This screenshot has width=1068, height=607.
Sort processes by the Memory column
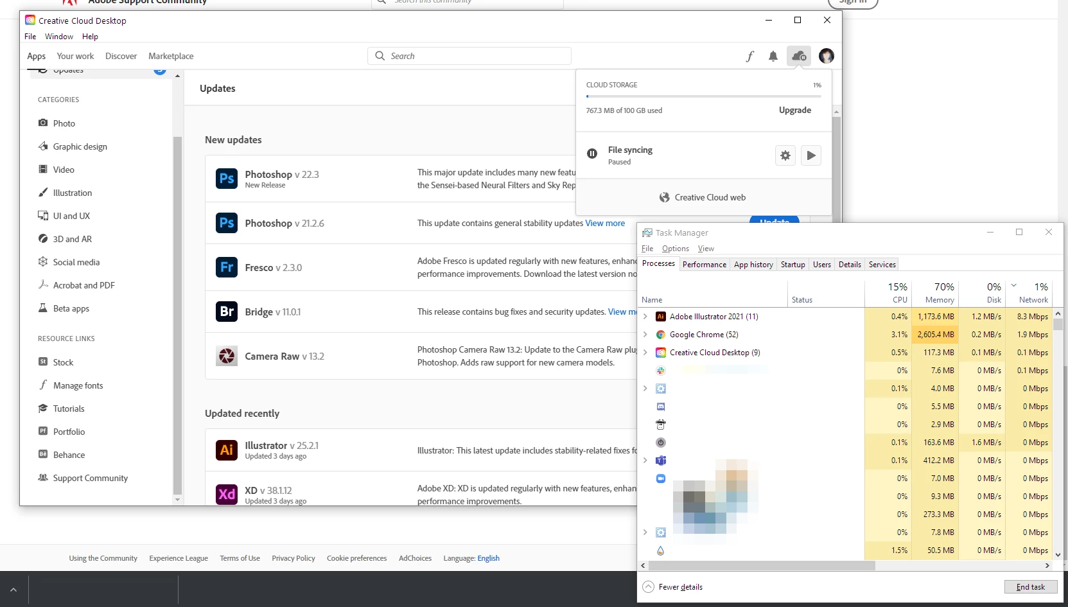(935, 293)
